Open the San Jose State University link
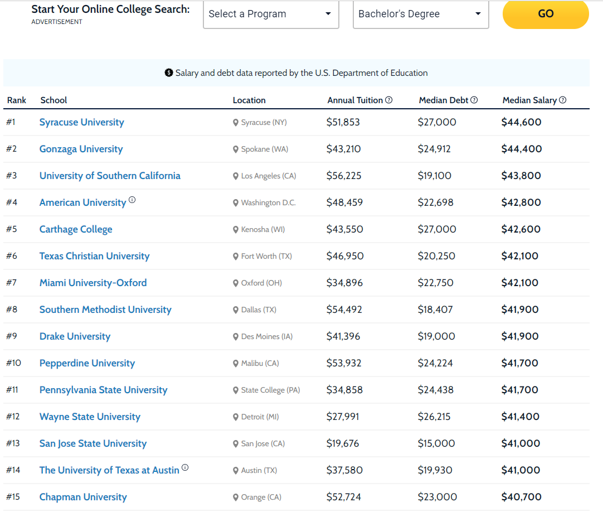Screen dimensions: 603x512 click(93, 443)
